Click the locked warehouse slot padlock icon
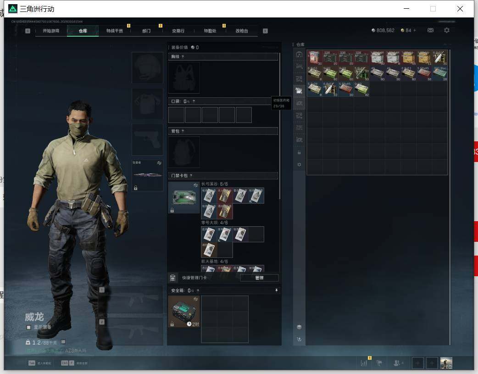This screenshot has height=374, width=478. click(x=299, y=152)
